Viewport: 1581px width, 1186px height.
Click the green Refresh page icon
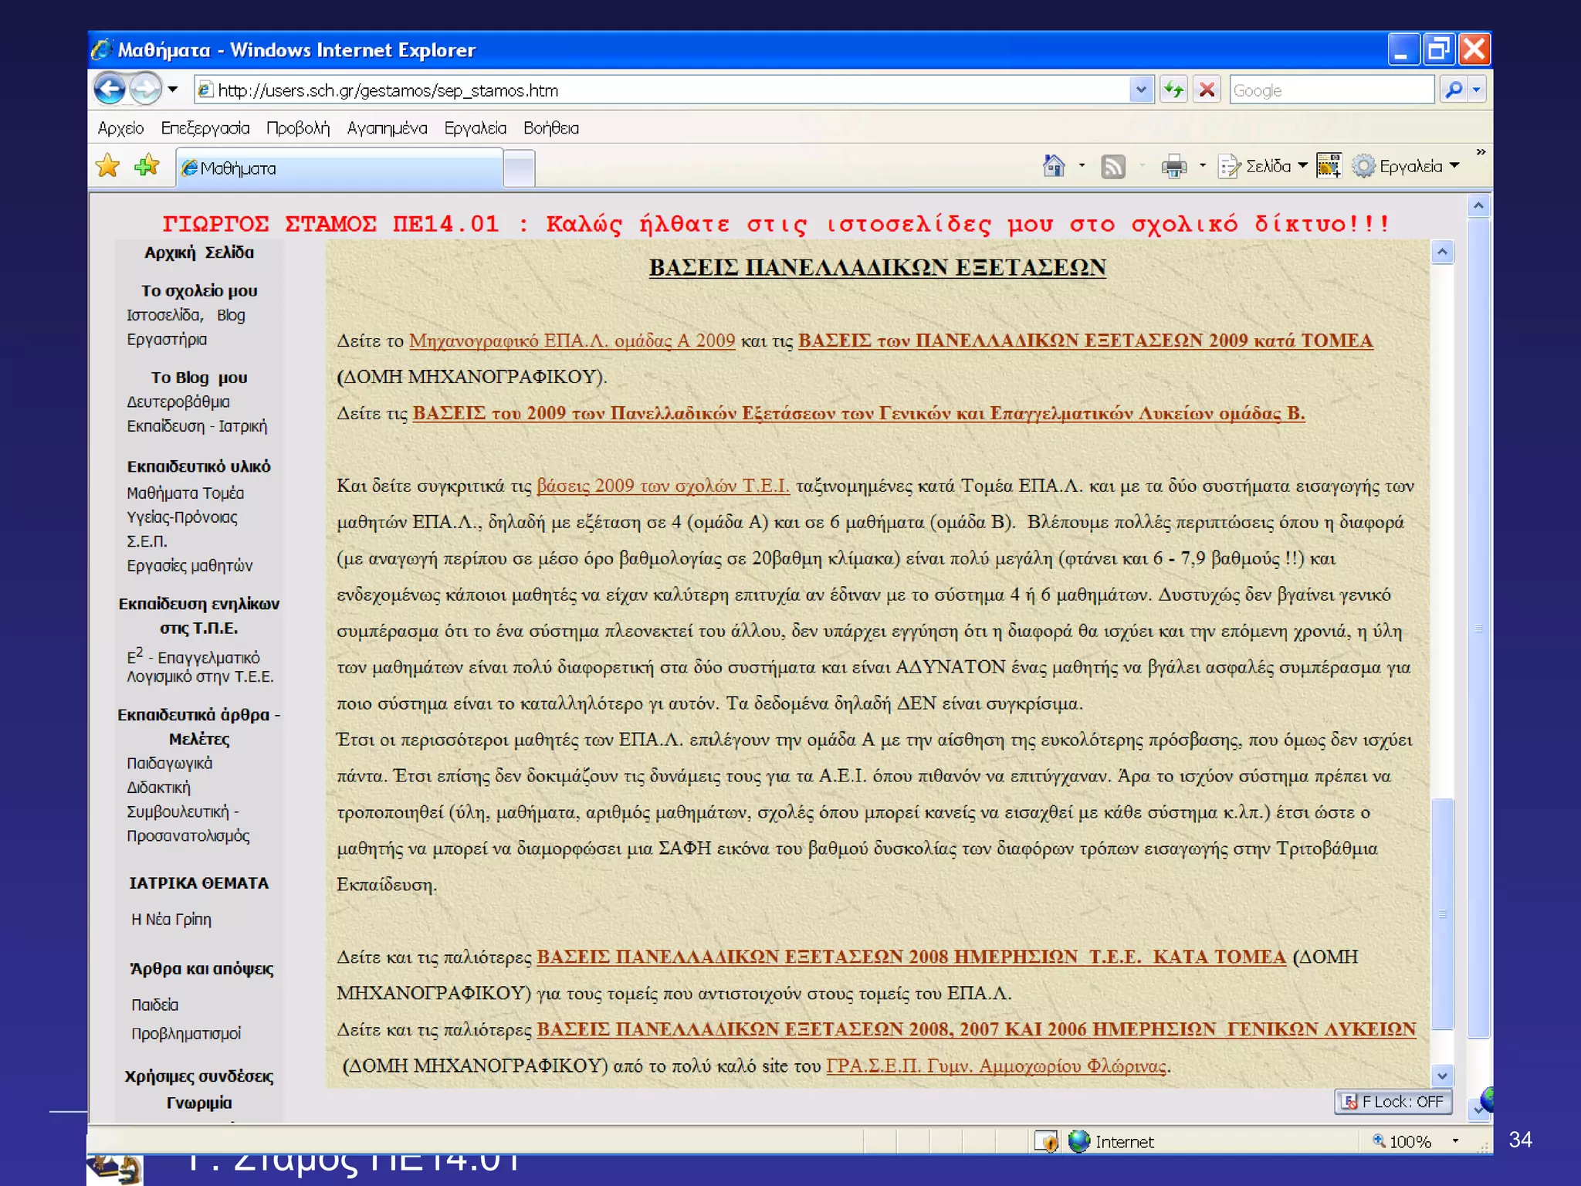coord(1173,90)
